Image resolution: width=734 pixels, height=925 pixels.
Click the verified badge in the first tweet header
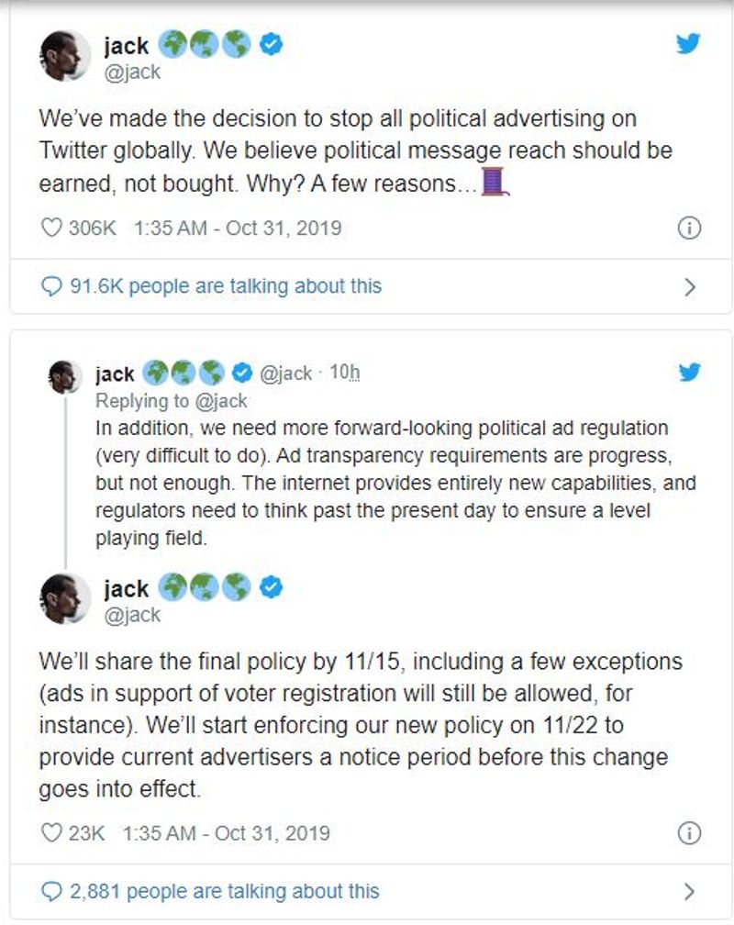(270, 42)
